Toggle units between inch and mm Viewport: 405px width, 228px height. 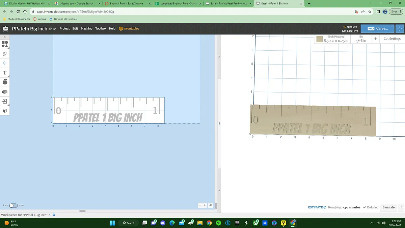coord(13,205)
